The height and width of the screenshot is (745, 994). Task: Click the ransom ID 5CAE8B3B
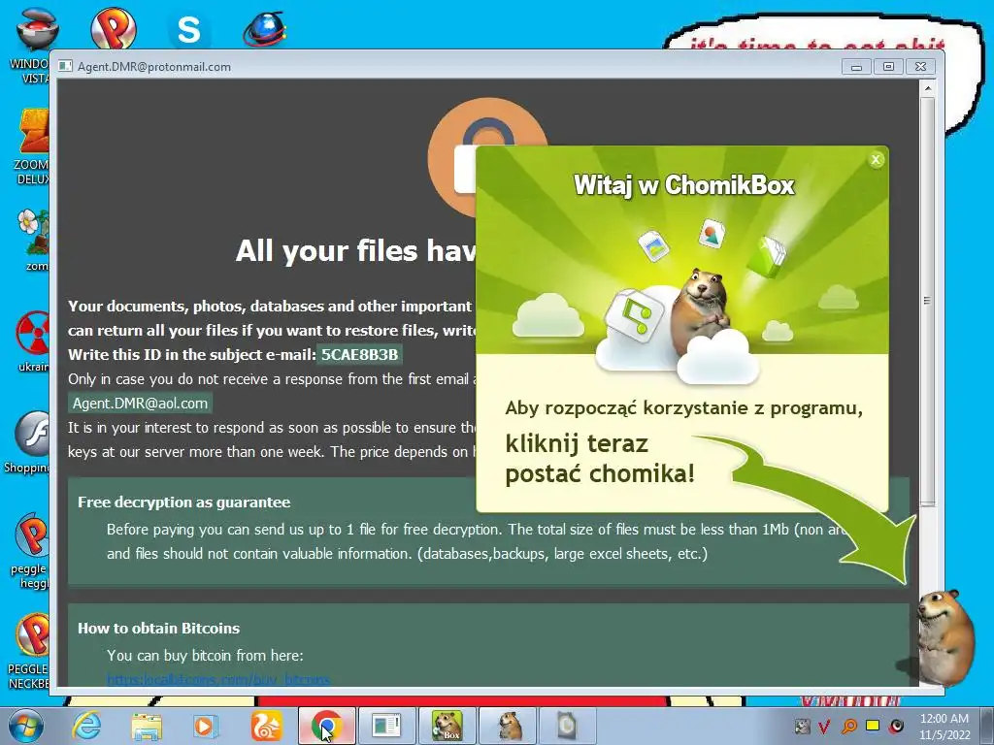pyautogui.click(x=359, y=354)
